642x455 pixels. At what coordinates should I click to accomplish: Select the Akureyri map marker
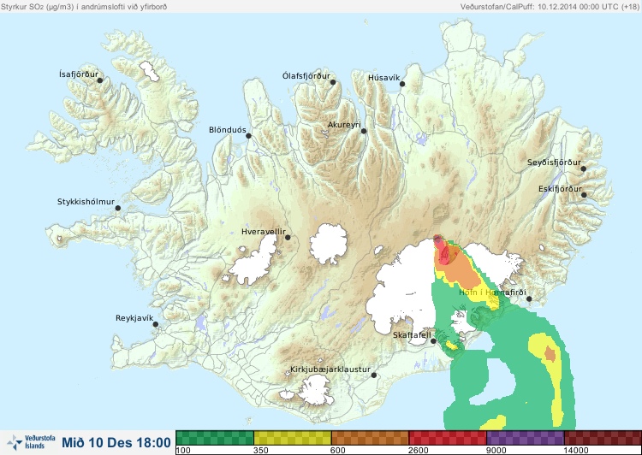pos(364,131)
